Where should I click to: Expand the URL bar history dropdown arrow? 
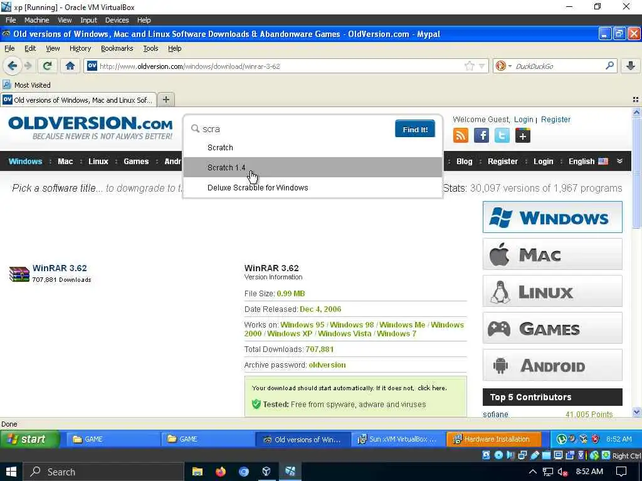pos(482,66)
